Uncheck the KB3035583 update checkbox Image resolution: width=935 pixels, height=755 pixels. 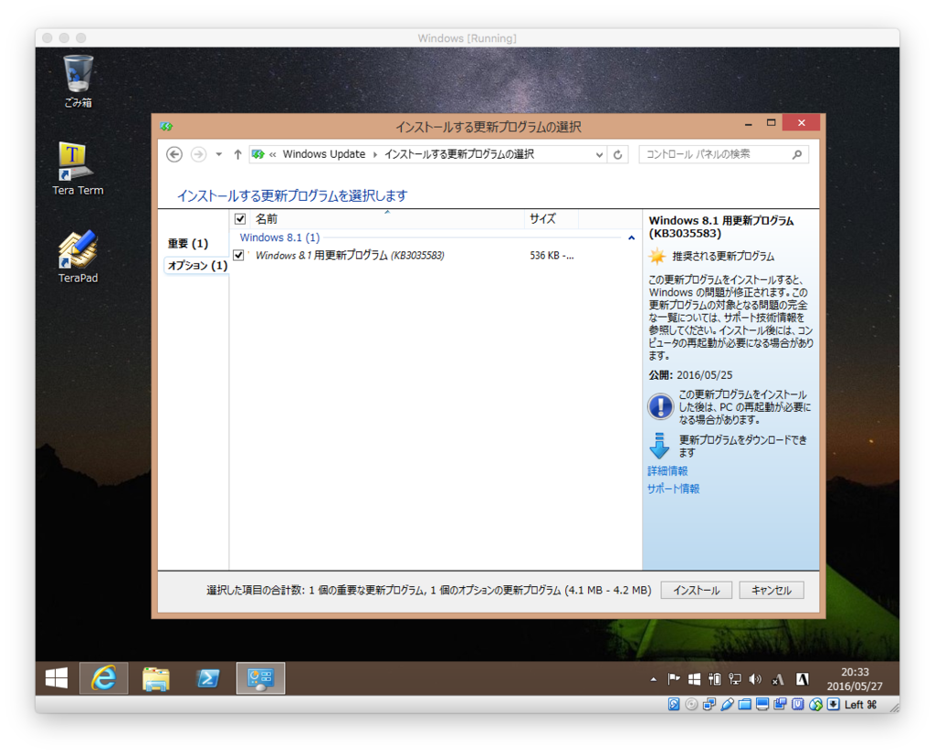[238, 256]
